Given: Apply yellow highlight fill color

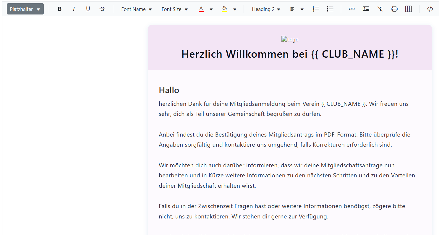Looking at the screenshot, I should [x=225, y=9].
